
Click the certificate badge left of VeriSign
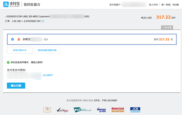pos(47,110)
